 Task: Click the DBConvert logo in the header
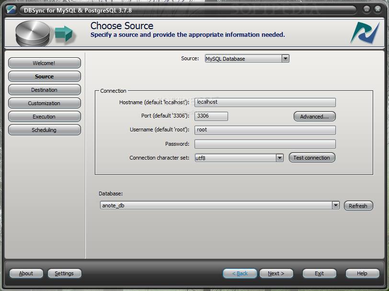[x=365, y=33]
